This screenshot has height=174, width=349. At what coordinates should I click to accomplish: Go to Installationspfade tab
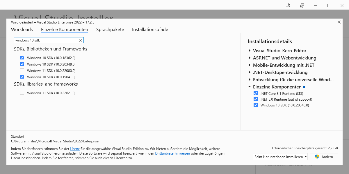(x=150, y=30)
